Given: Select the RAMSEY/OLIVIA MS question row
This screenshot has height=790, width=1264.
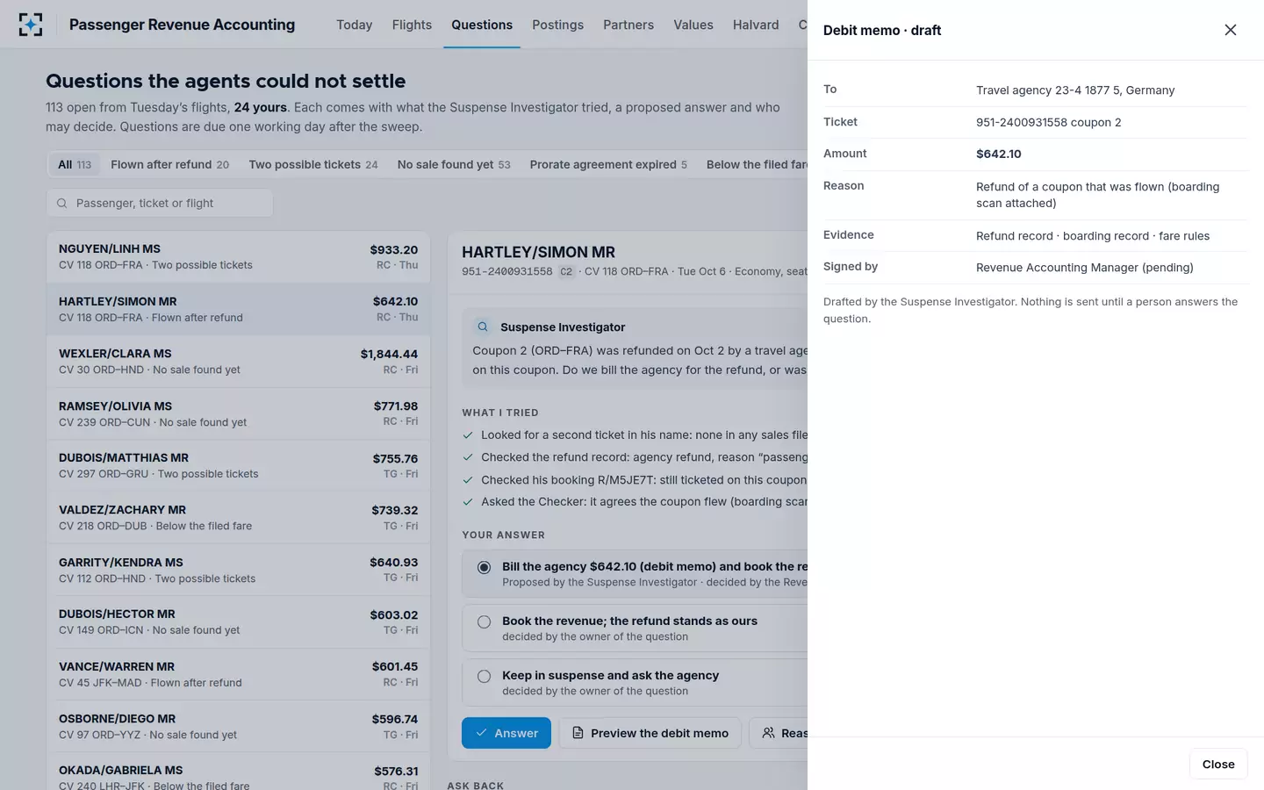Looking at the screenshot, I should click(239, 413).
